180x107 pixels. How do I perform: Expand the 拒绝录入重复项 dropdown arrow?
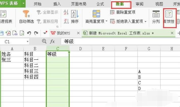(146, 21)
